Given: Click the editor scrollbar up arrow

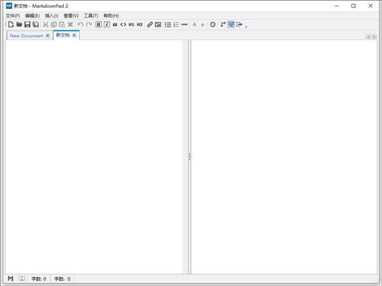Looking at the screenshot, I should click(x=186, y=43).
